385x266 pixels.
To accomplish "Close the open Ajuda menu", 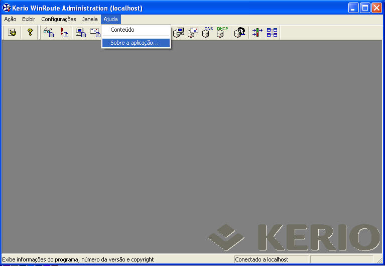I will click(110, 19).
